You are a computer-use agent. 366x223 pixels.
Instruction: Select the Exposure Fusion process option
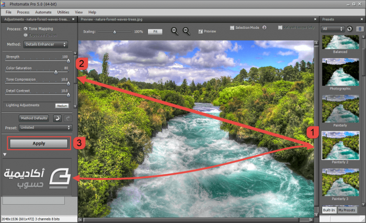(40, 35)
